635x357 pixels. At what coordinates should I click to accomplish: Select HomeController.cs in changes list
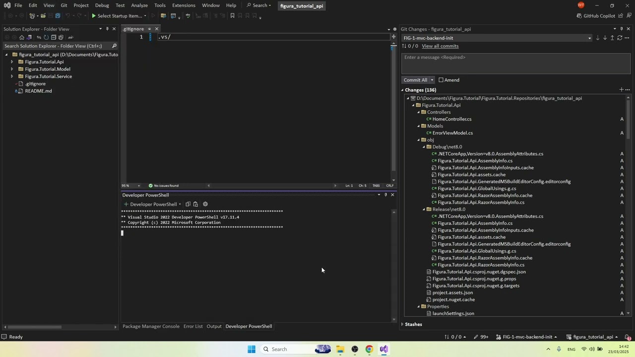(x=452, y=119)
